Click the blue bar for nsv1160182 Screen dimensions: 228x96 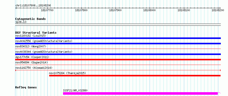click(118, 38)
